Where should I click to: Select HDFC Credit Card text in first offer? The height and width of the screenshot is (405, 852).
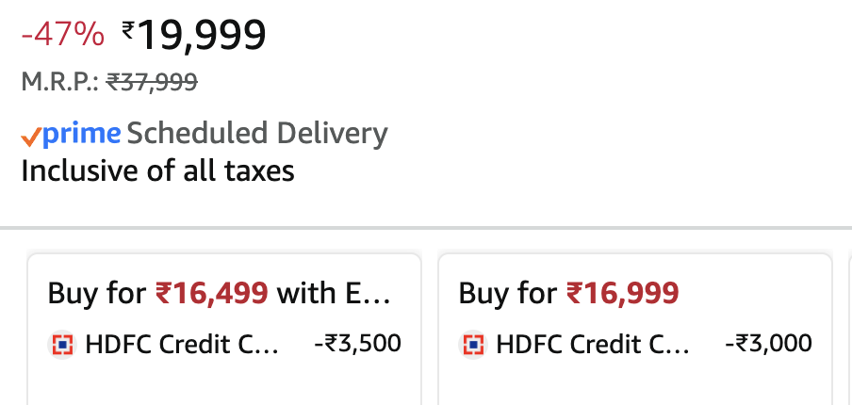coord(182,345)
